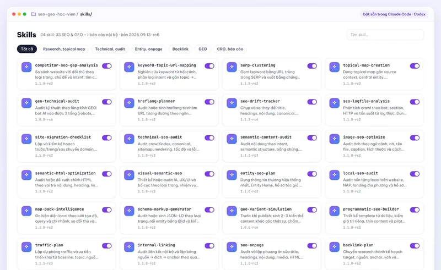The height and width of the screenshot is (270, 441).
Task: Toggle entity-seo-plan switch
Action: coord(312,174)
